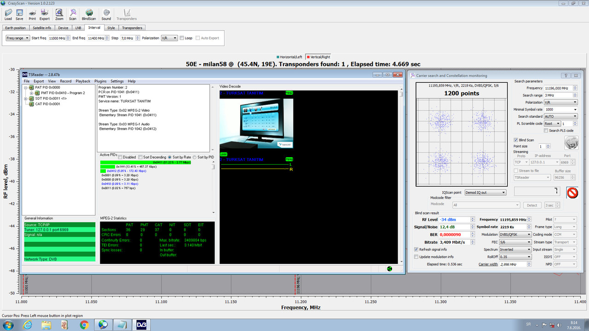The height and width of the screenshot is (331, 589).
Task: Expand SDT PID 0x0011 tree node
Action: point(26,98)
